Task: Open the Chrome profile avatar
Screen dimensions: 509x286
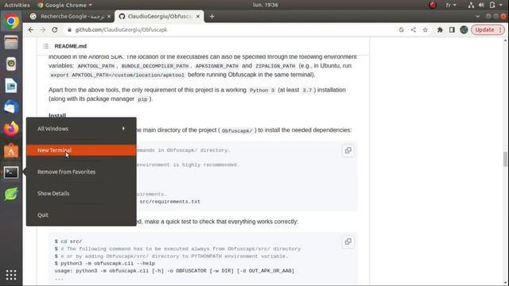Action: coord(464,30)
